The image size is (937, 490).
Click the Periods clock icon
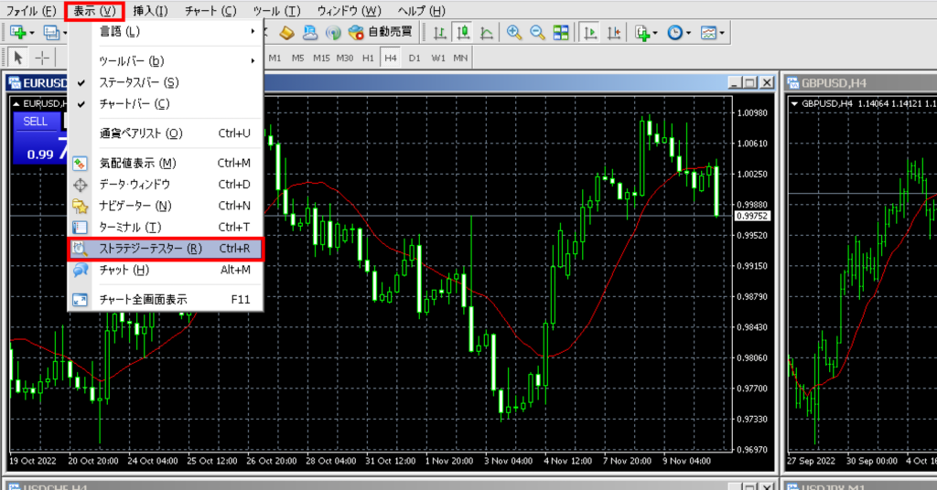point(674,32)
